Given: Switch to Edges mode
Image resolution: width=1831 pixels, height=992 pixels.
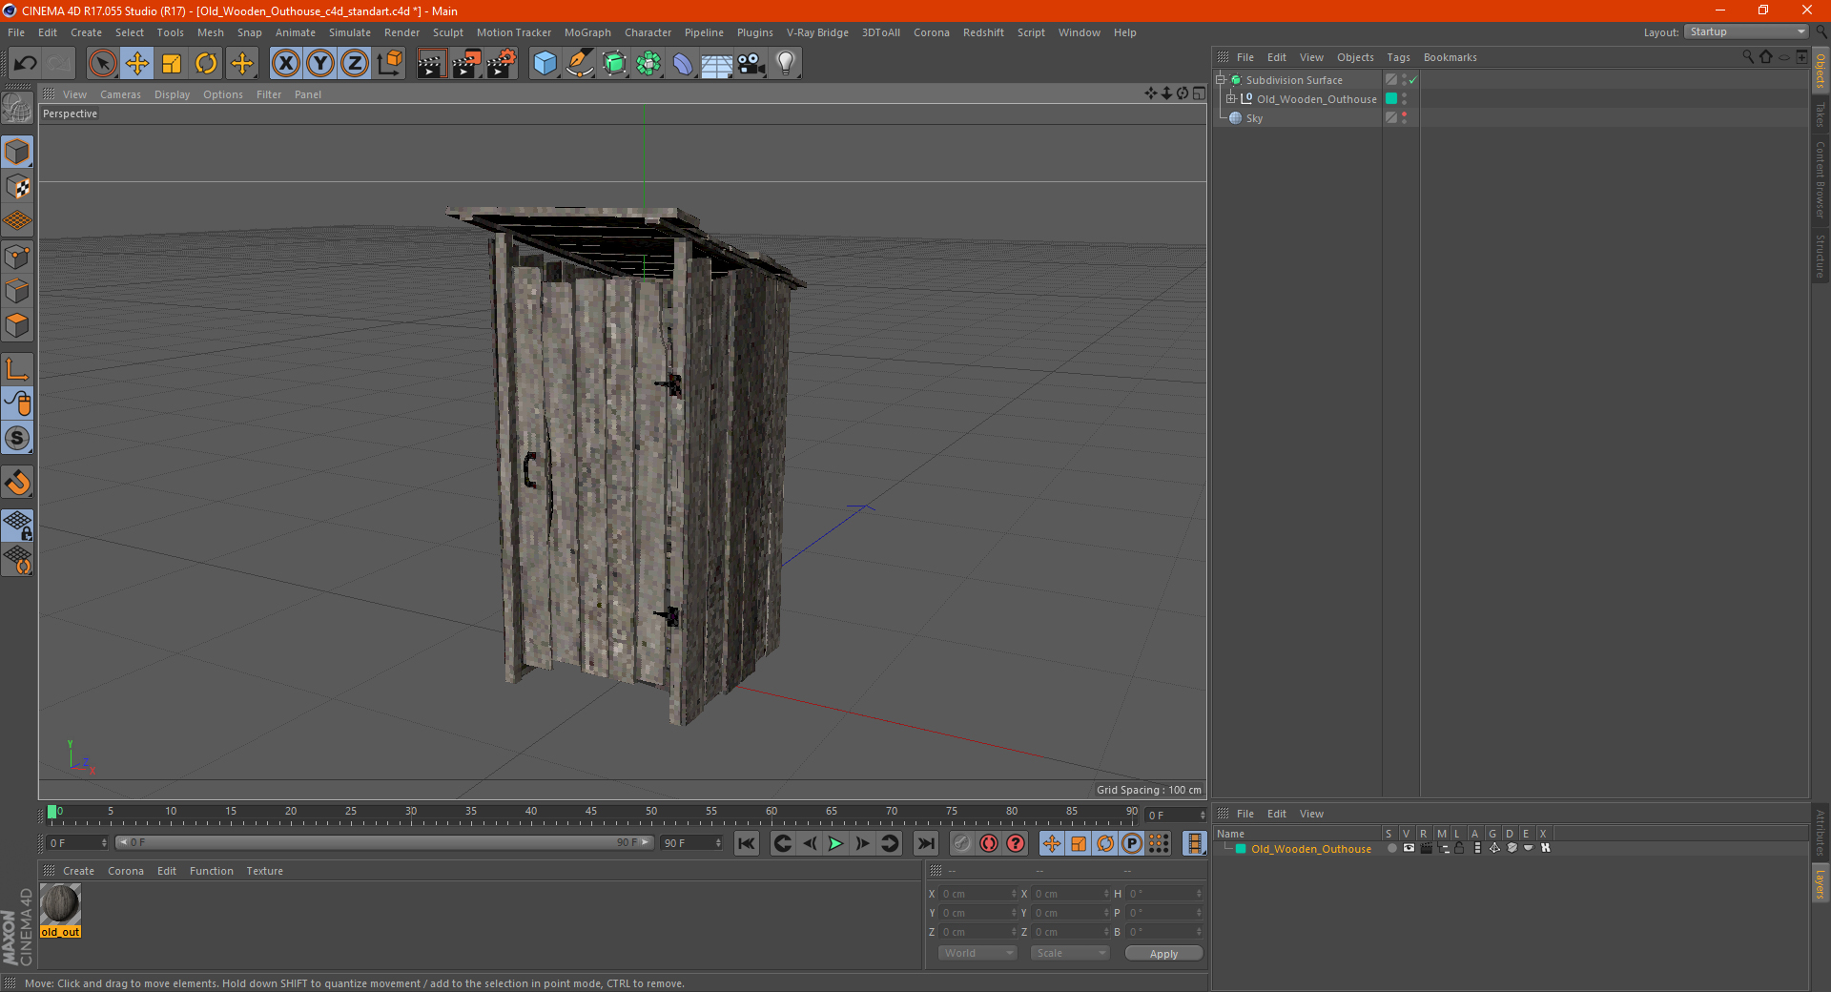Looking at the screenshot, I should click(x=17, y=291).
